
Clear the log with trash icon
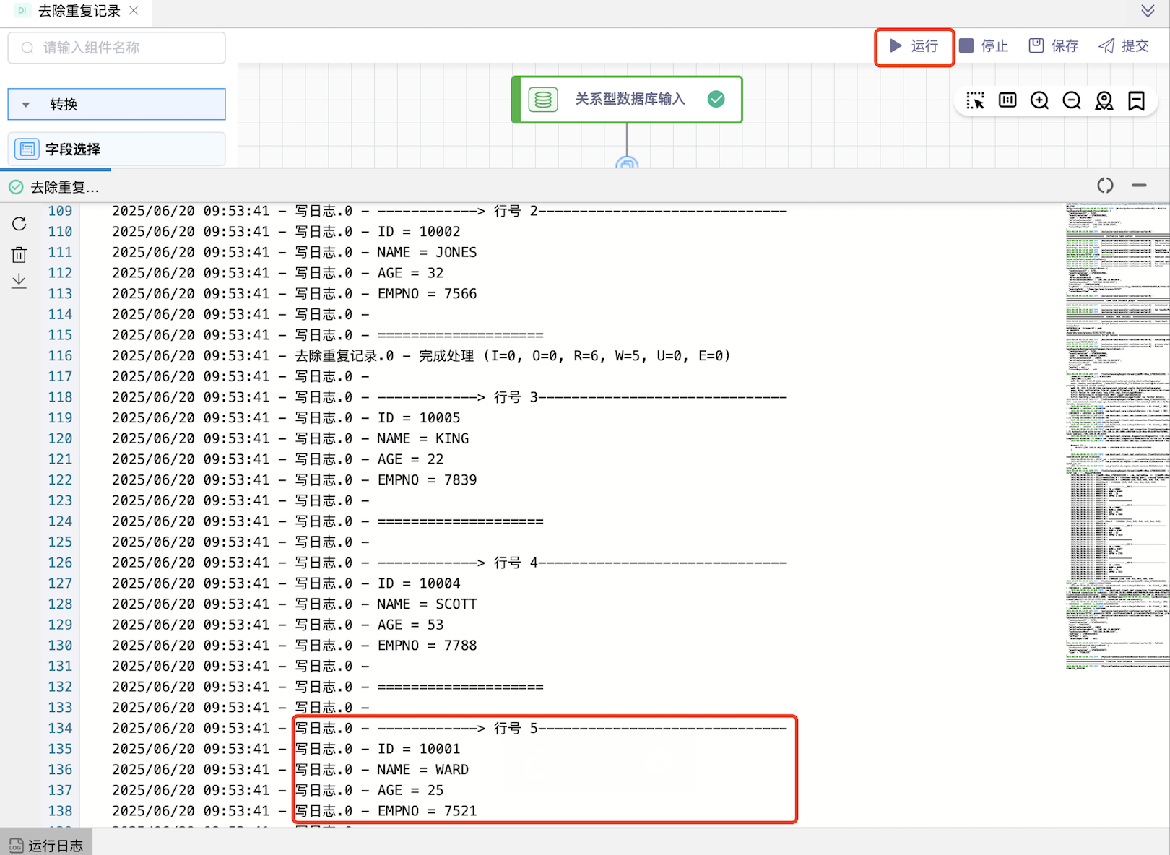point(19,254)
